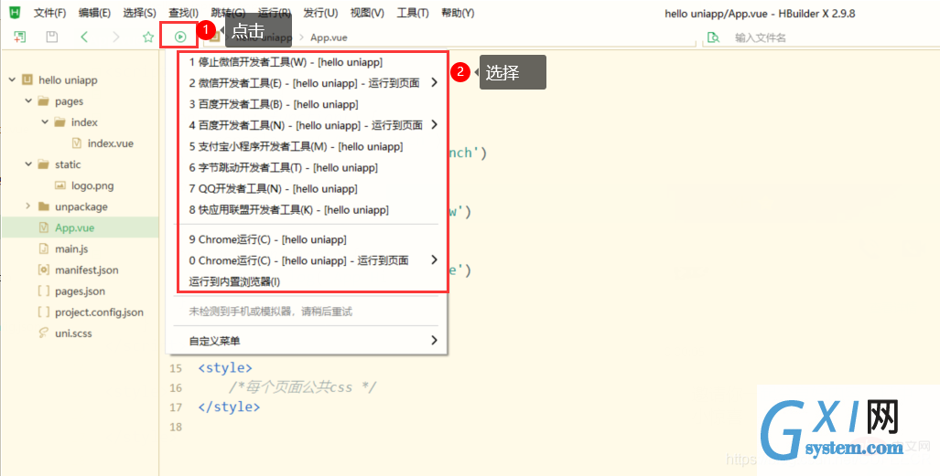
Task: Click the index.vue file icon
Action: coord(77,143)
